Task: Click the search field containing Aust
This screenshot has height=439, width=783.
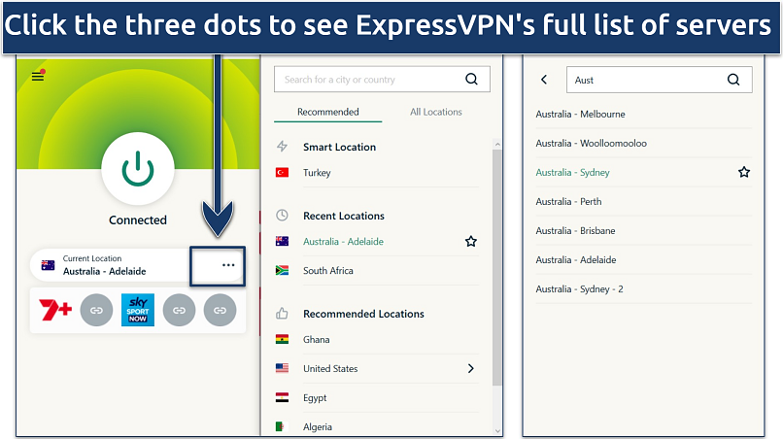Action: tap(660, 80)
